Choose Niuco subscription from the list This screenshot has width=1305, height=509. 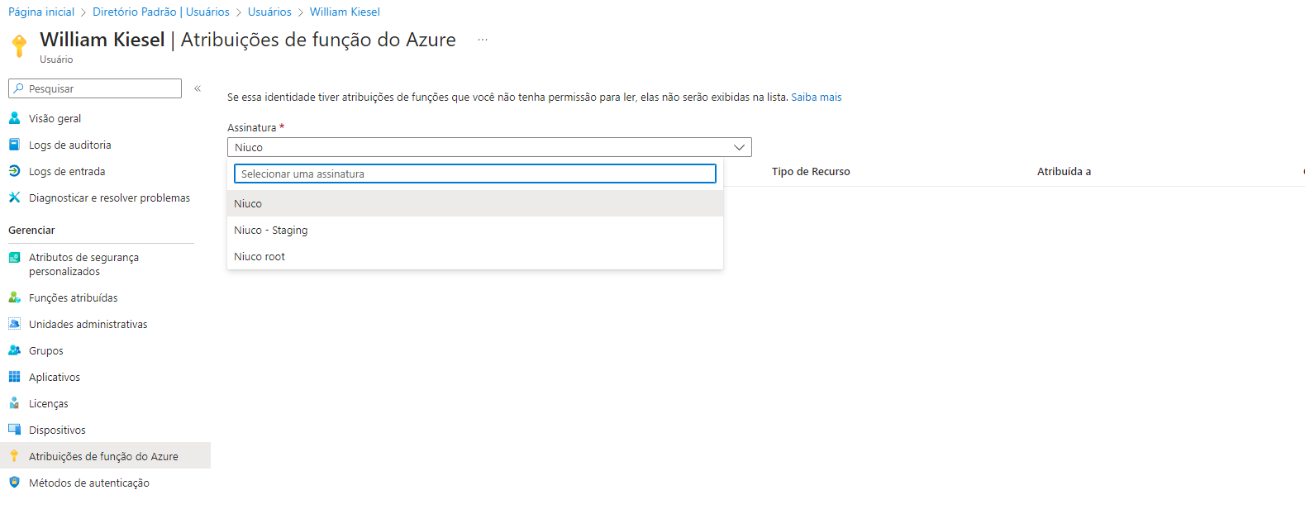475,203
